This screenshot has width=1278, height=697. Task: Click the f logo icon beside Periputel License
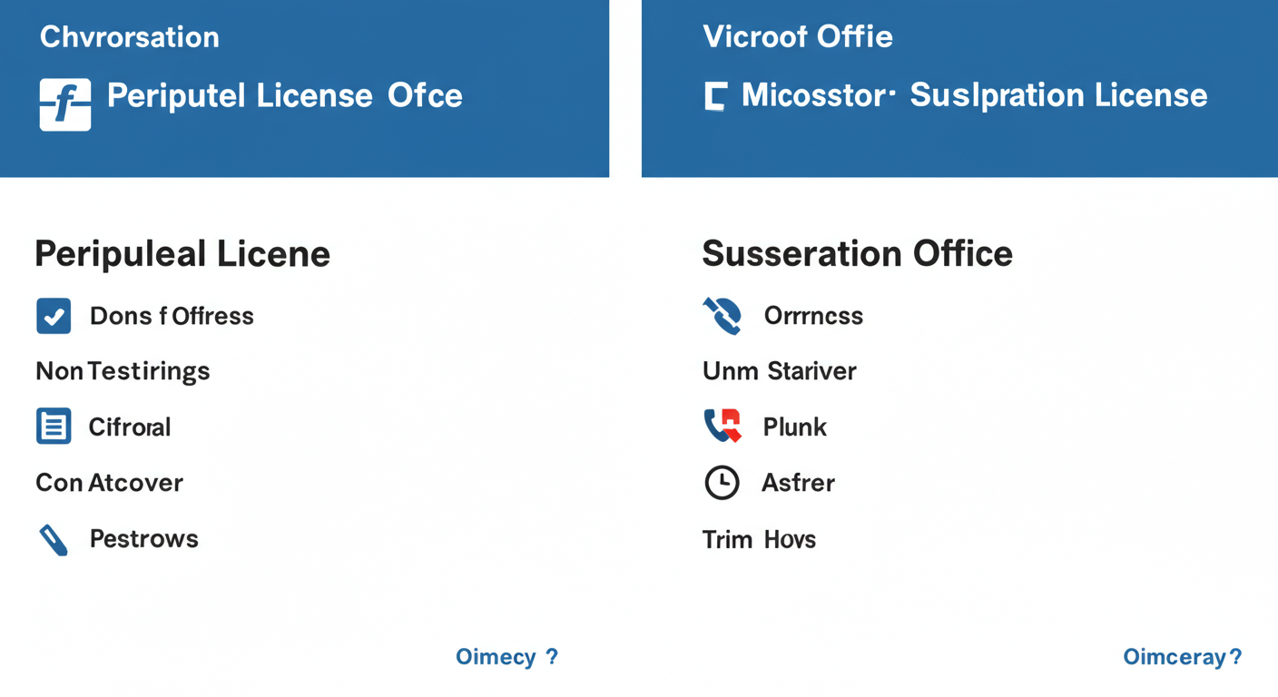pos(65,104)
